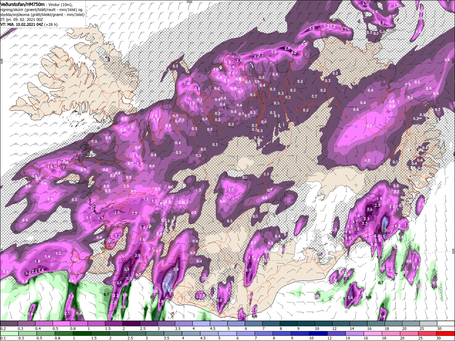Viewport: 455px width, 341px height.
Task: Click the '0.1' label in the rain legend
Action: pyautogui.click(x=2, y=338)
